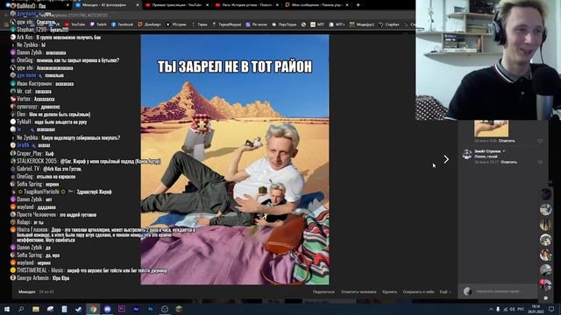Open the image thumbnail in the comment

pyautogui.click(x=491, y=129)
